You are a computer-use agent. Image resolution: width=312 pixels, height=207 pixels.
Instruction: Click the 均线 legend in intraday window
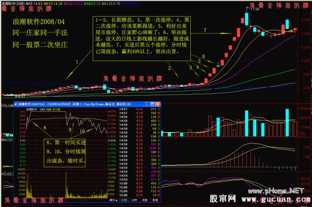tap(49, 109)
